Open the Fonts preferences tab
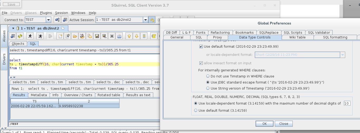This screenshot has width=360, height=133. pos(201,33)
